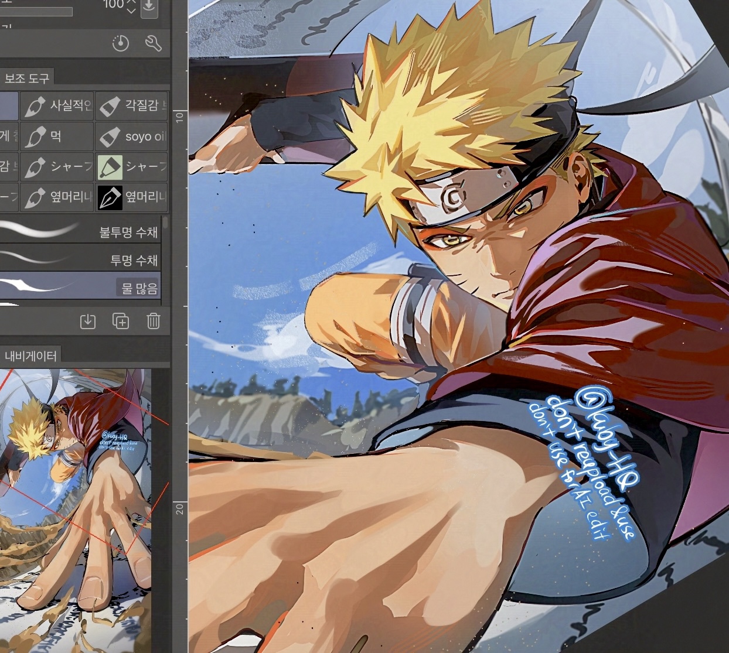Click the duplicate sub tool icon
The width and height of the screenshot is (729, 653).
[x=121, y=321]
